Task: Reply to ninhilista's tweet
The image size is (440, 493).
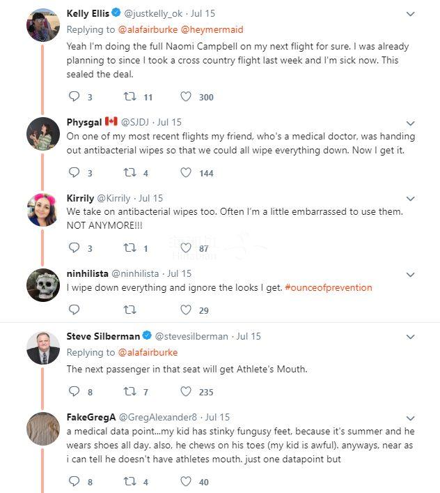Action: [74, 309]
